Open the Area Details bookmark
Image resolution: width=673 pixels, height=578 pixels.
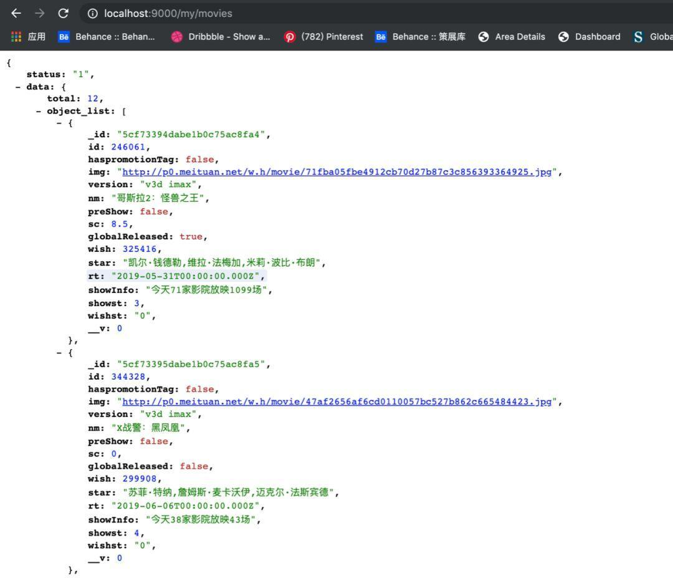512,37
